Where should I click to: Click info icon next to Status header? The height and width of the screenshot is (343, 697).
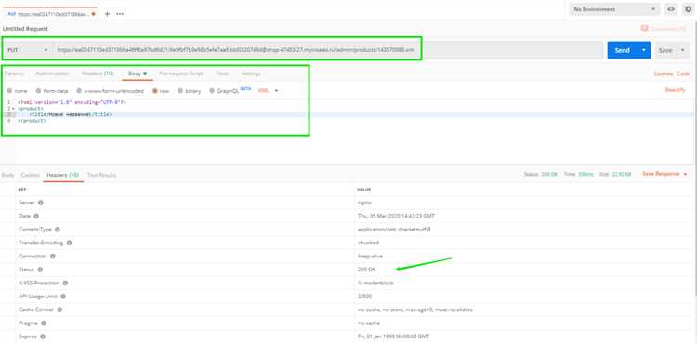pyautogui.click(x=40, y=270)
